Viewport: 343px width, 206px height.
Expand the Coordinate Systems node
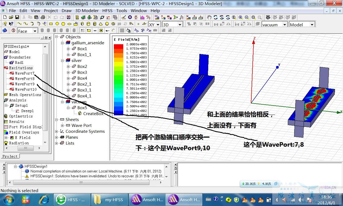(x=57, y=131)
